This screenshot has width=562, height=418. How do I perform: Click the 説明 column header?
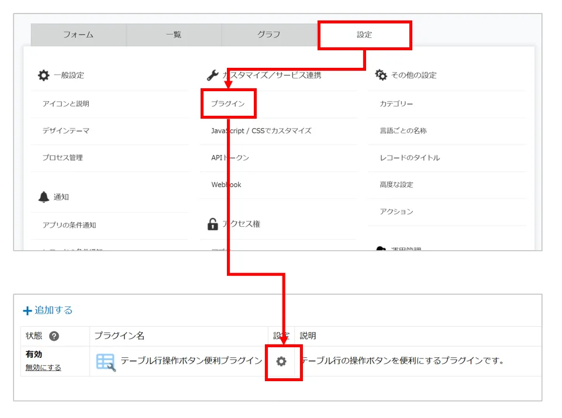(x=308, y=336)
